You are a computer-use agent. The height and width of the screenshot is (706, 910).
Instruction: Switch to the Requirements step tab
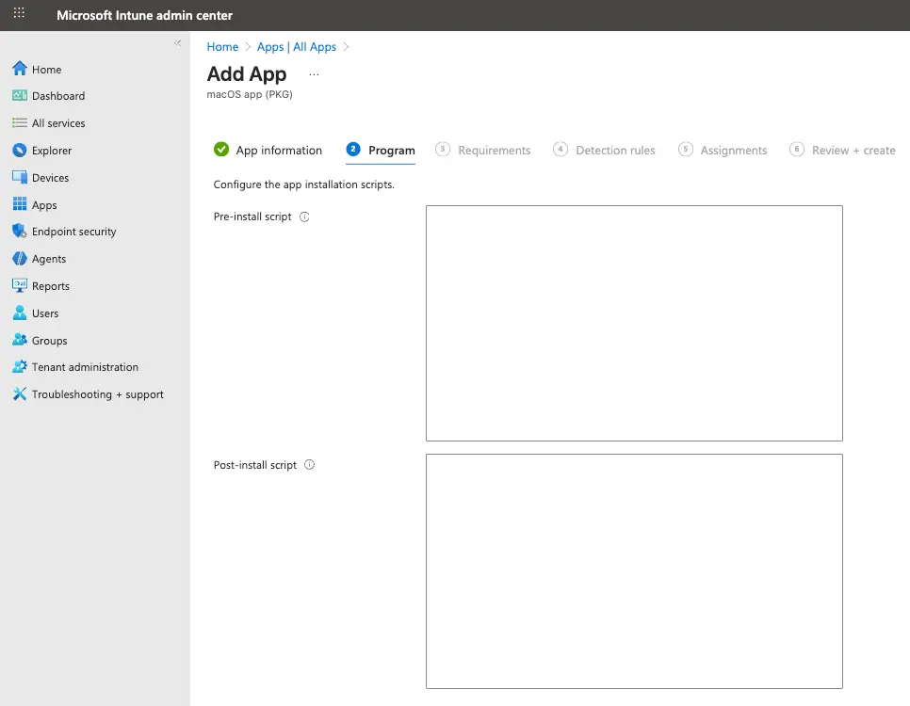(483, 150)
